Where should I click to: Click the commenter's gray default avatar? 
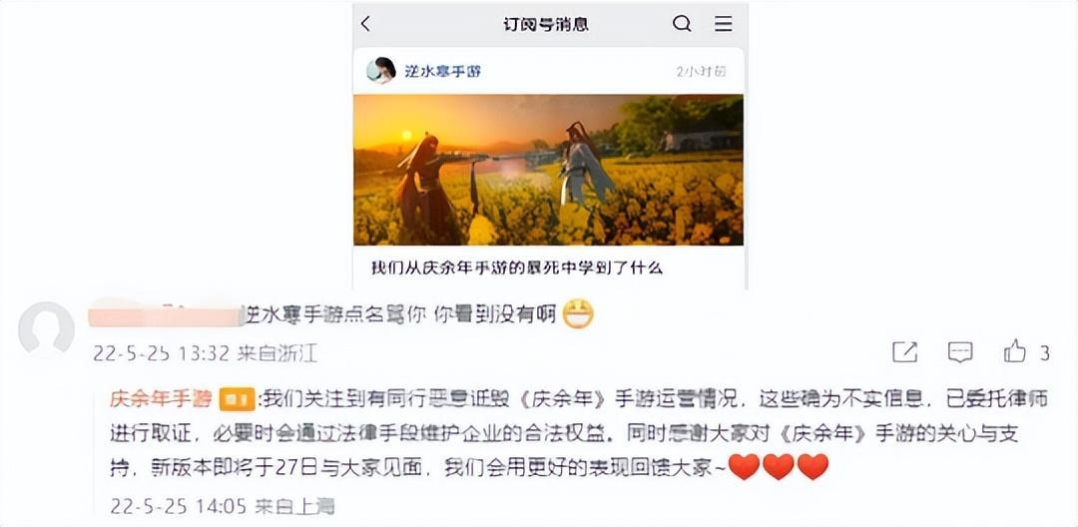46,329
